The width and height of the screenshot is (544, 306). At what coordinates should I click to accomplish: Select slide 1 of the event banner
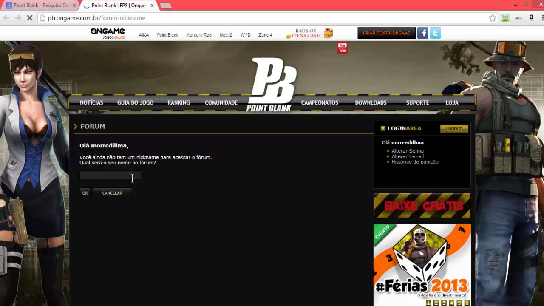point(428,303)
